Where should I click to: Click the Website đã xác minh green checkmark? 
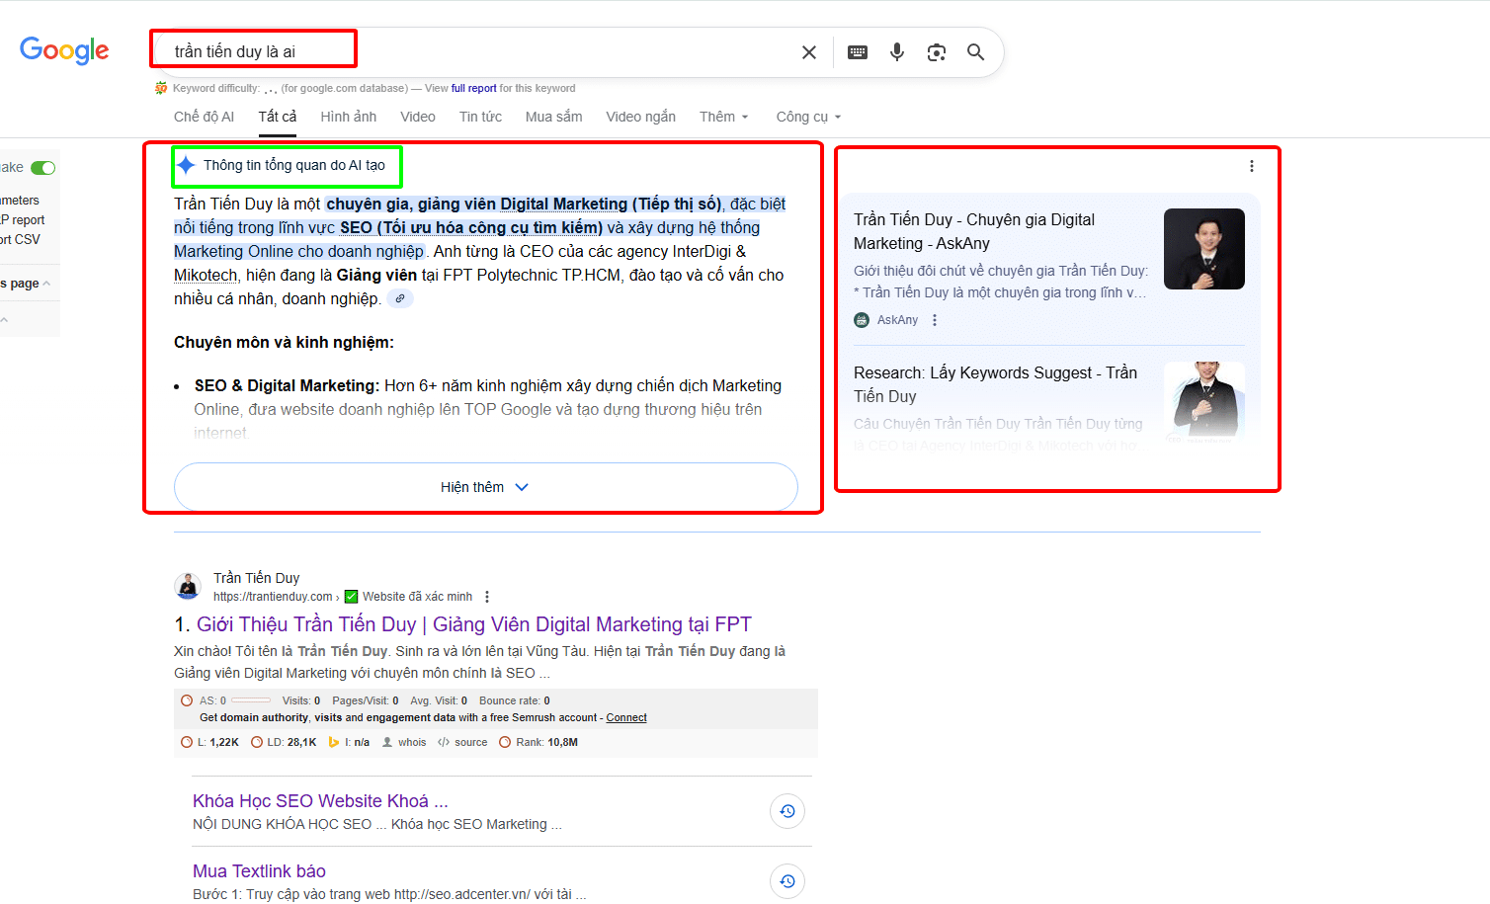click(351, 596)
